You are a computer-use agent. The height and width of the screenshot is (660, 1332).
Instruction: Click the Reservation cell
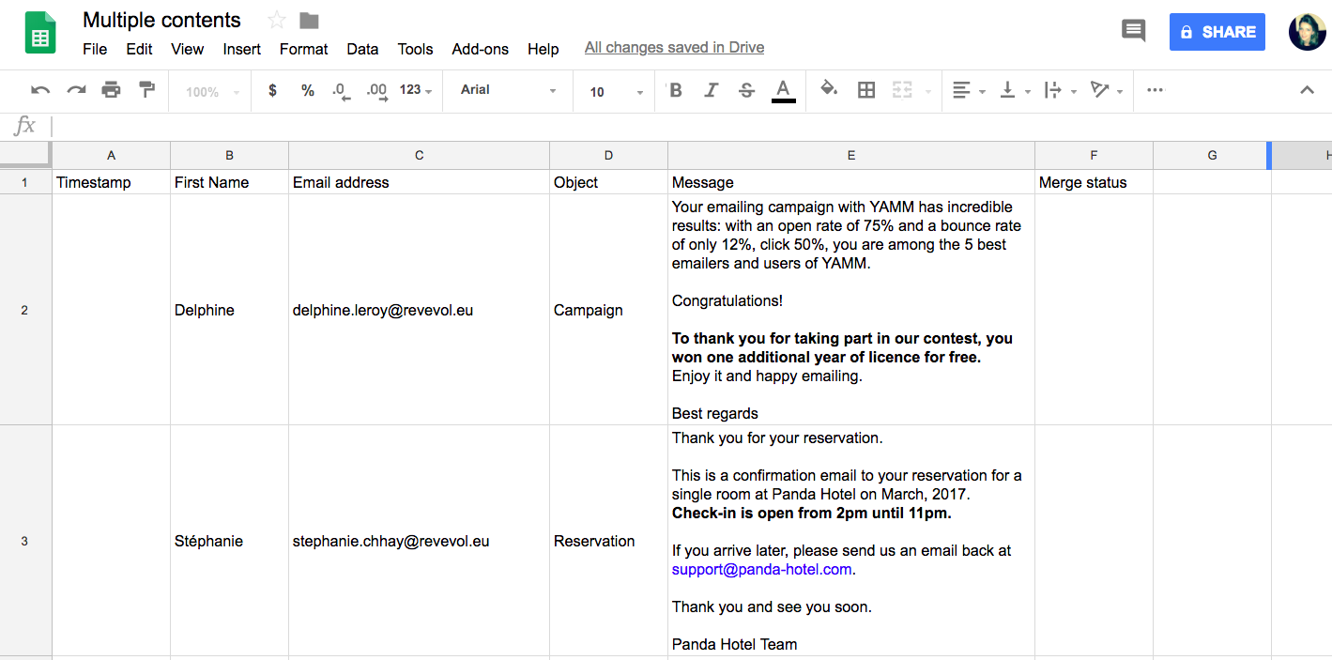608,541
